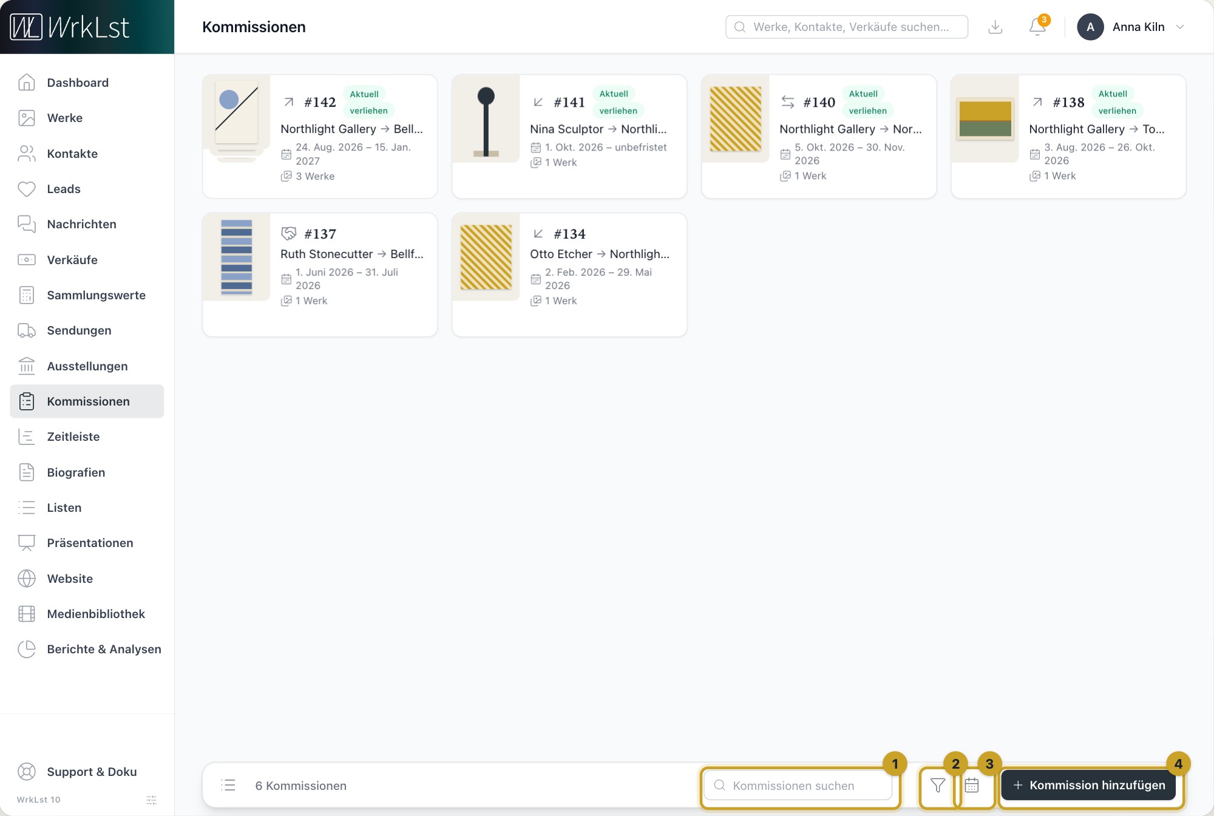Viewport: 1214px width, 816px height.
Task: Open Nachrichten section
Action: 87,224
